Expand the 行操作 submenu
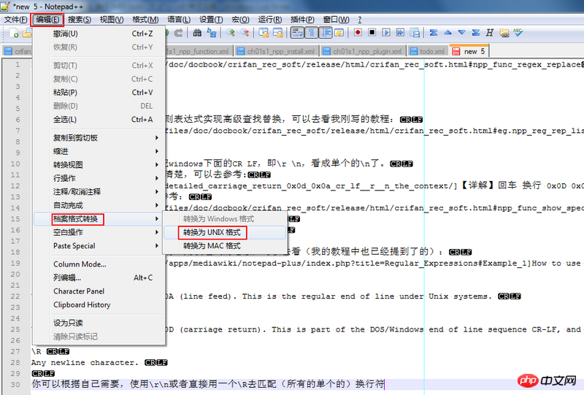This screenshot has width=584, height=395. pyautogui.click(x=99, y=178)
